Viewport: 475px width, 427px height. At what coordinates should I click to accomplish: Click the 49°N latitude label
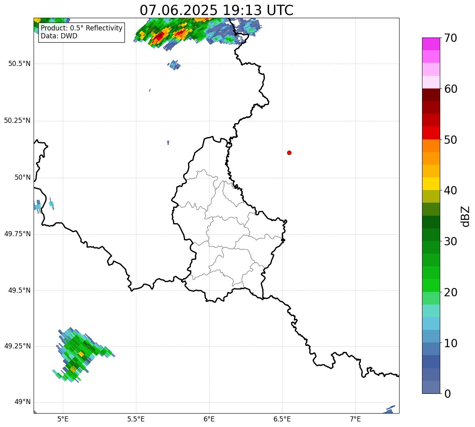point(23,402)
